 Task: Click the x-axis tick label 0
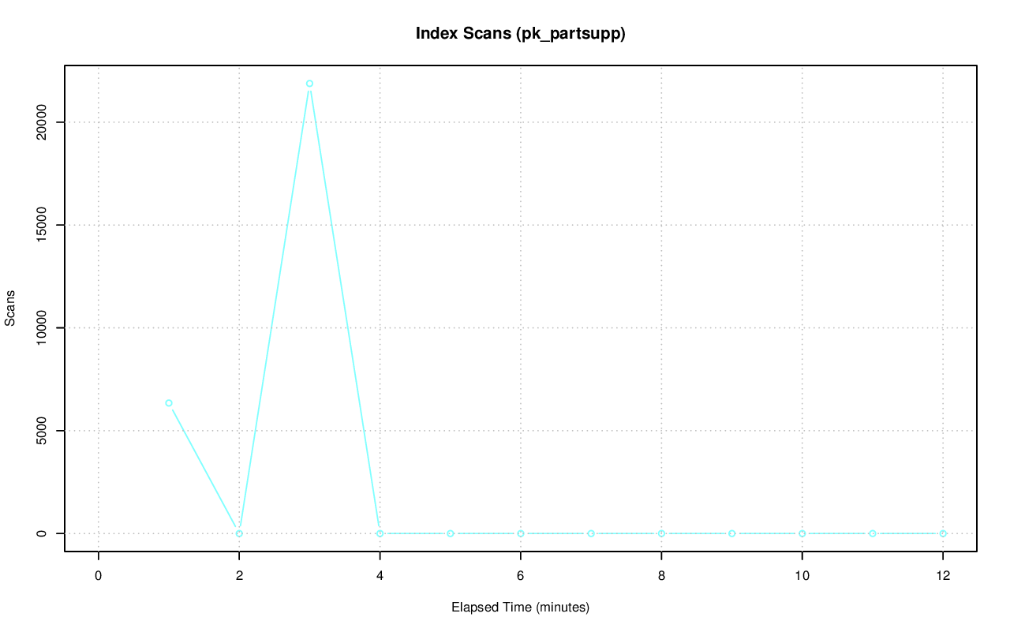99,576
